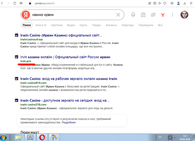Click favicon beside irwin-casino218.com result
Viewport: 195px width, 141px height.
point(16,100)
